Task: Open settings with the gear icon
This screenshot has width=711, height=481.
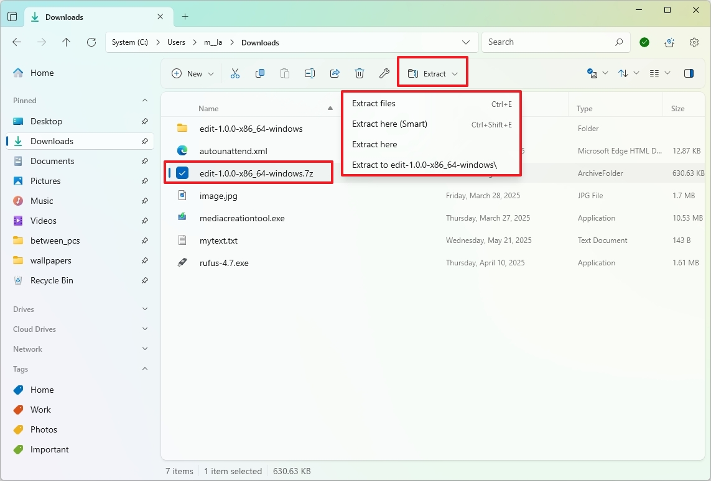Action: (x=694, y=42)
